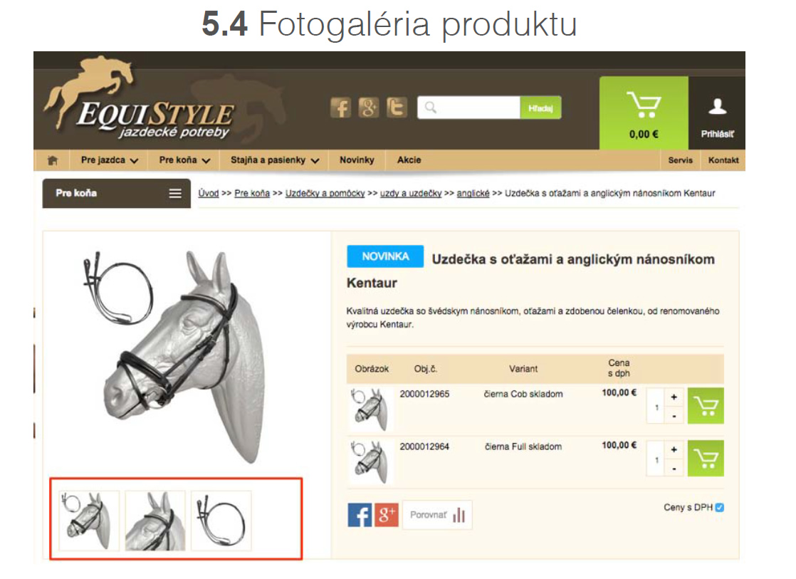
Task: Open the Akcie menu item
Action: click(x=409, y=160)
